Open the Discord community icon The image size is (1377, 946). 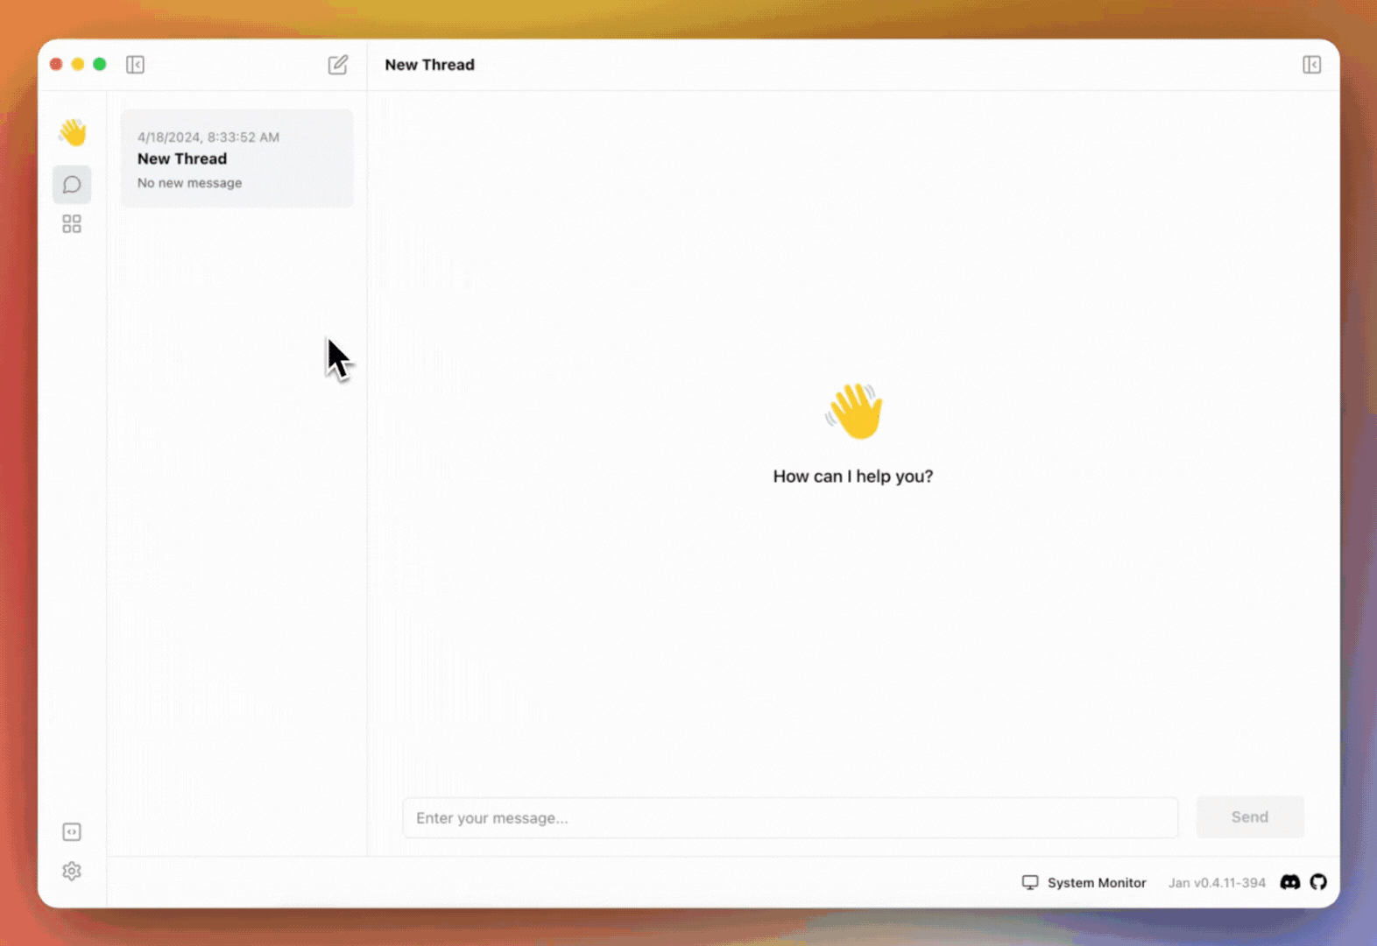(1289, 882)
